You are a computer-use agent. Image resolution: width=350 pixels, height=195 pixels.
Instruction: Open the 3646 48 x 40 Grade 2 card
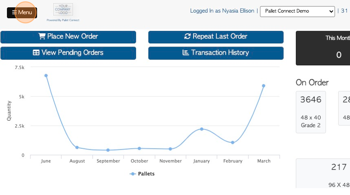[311, 112]
